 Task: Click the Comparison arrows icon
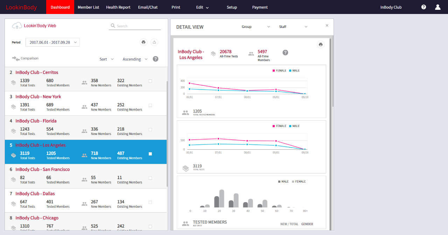click(16, 58)
